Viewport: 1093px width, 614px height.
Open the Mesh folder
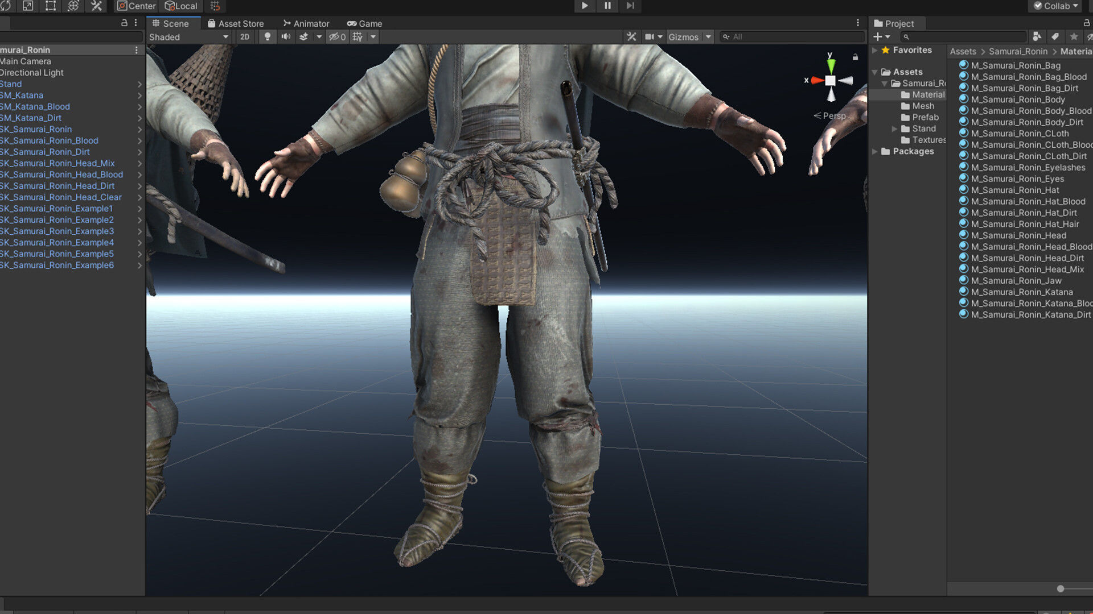coord(917,106)
